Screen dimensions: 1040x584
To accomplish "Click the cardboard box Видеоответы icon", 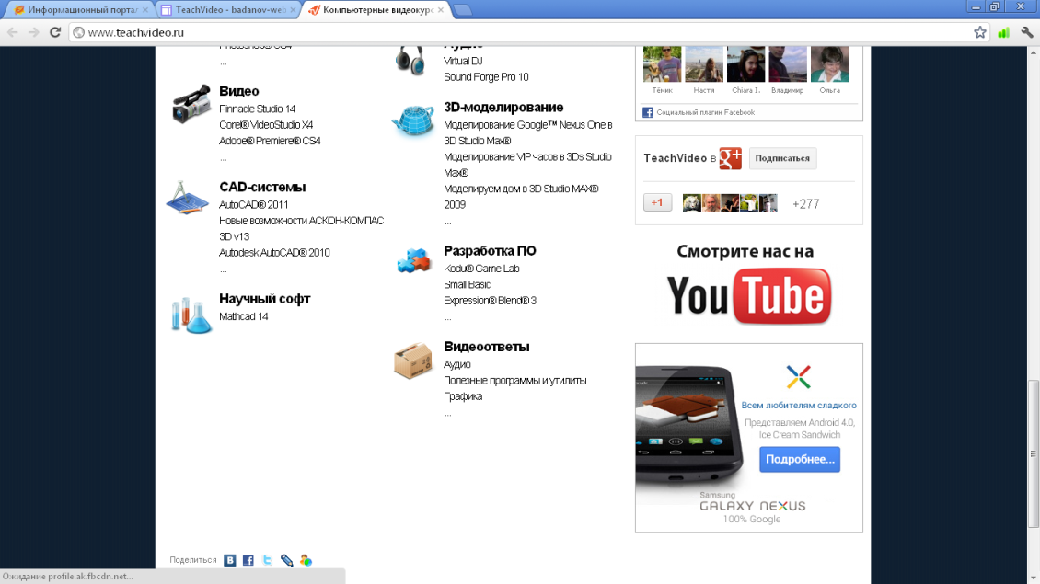I will click(412, 361).
